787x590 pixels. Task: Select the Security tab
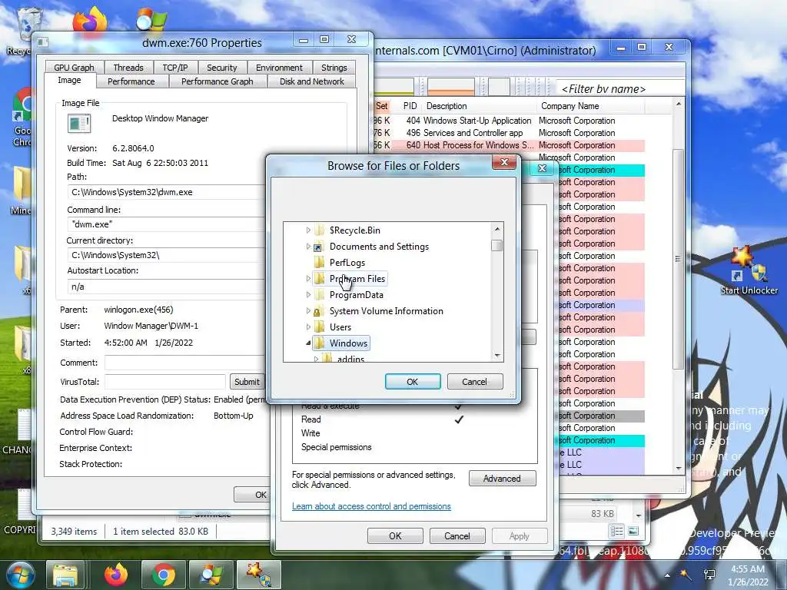[x=221, y=68]
